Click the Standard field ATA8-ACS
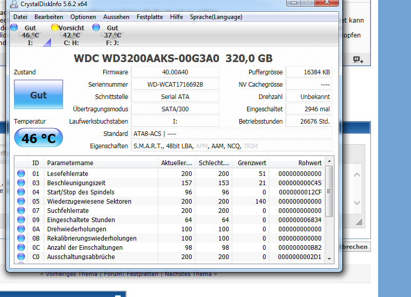The height and width of the screenshot is (297, 411). [232, 134]
